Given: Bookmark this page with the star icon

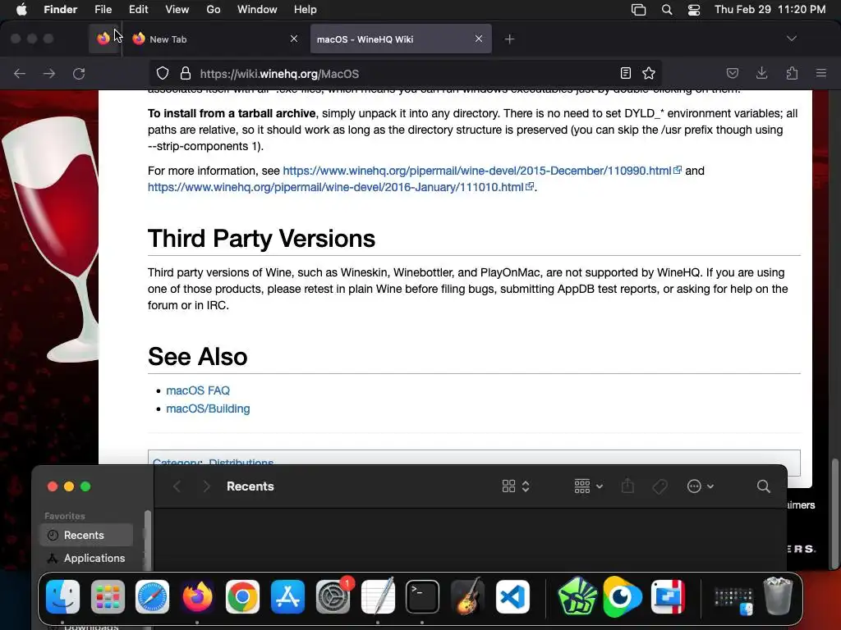Looking at the screenshot, I should [649, 73].
